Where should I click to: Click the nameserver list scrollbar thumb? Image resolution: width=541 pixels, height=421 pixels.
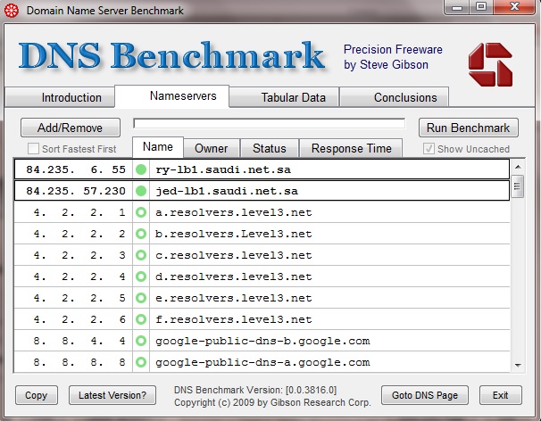(518, 186)
